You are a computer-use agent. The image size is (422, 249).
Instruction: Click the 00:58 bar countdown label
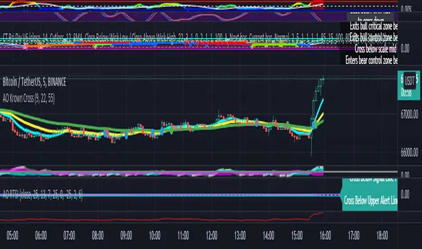pyautogui.click(x=406, y=93)
